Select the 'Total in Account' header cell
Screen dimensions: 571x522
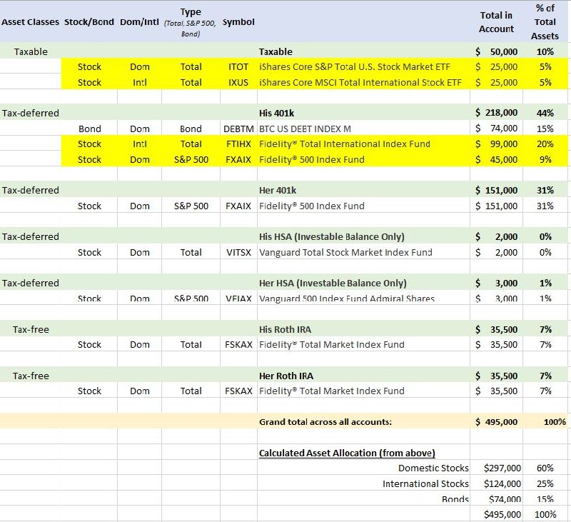tap(496, 22)
